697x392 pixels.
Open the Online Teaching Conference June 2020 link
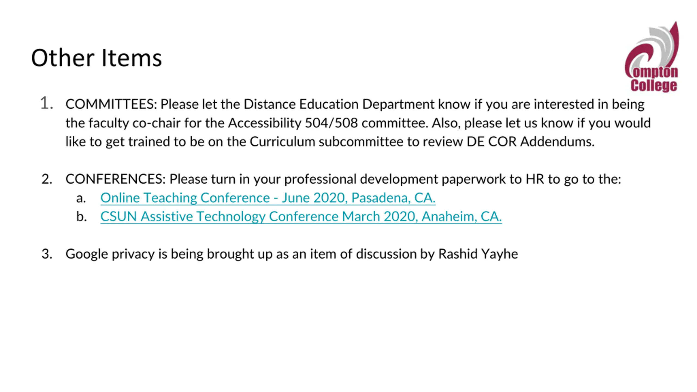[268, 198]
